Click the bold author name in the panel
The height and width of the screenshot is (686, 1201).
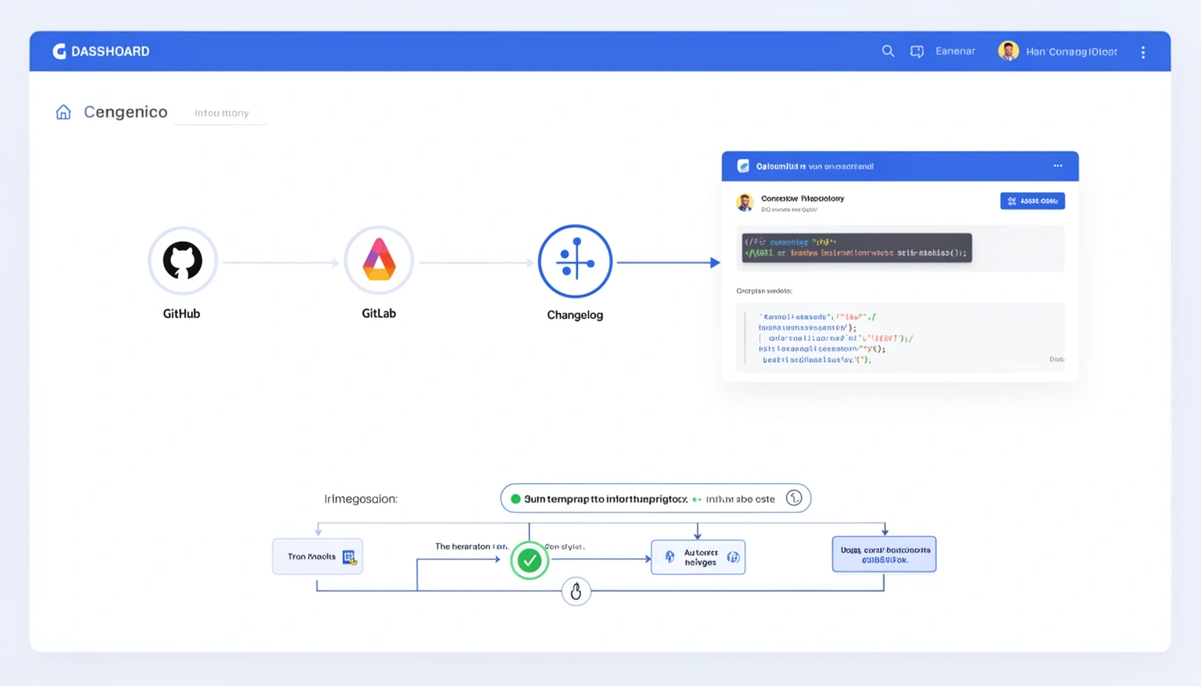point(802,198)
